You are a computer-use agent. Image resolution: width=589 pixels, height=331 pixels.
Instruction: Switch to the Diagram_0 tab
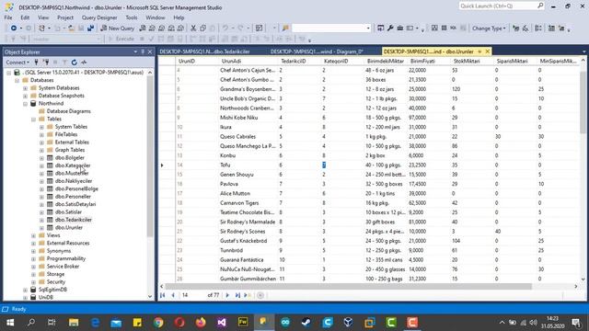tap(317, 51)
